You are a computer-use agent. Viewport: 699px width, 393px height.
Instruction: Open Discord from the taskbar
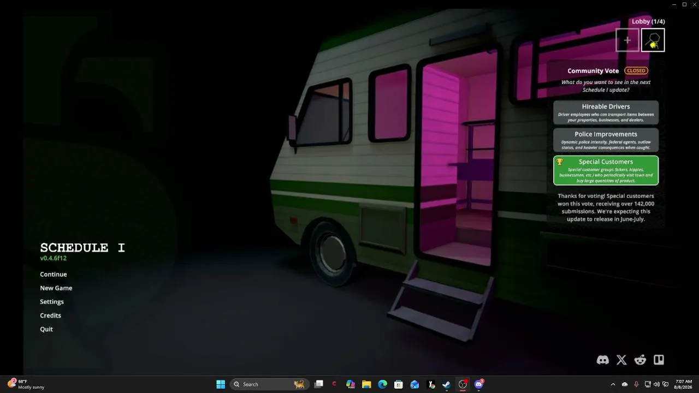[x=479, y=384]
